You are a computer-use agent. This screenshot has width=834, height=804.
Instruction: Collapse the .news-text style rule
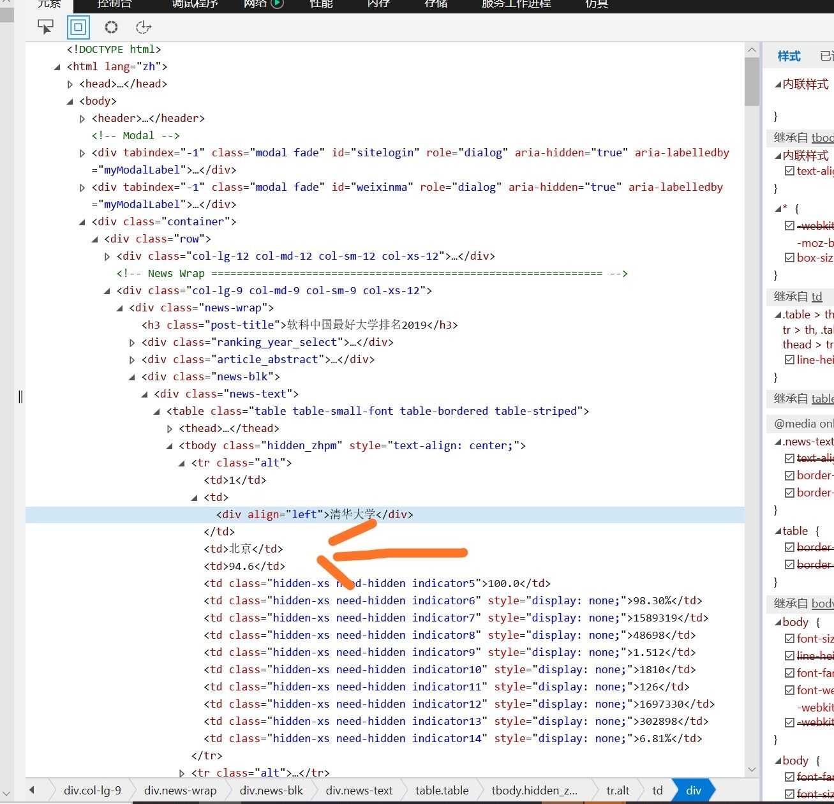click(x=778, y=442)
